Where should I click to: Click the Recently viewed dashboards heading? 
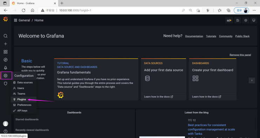32,130
